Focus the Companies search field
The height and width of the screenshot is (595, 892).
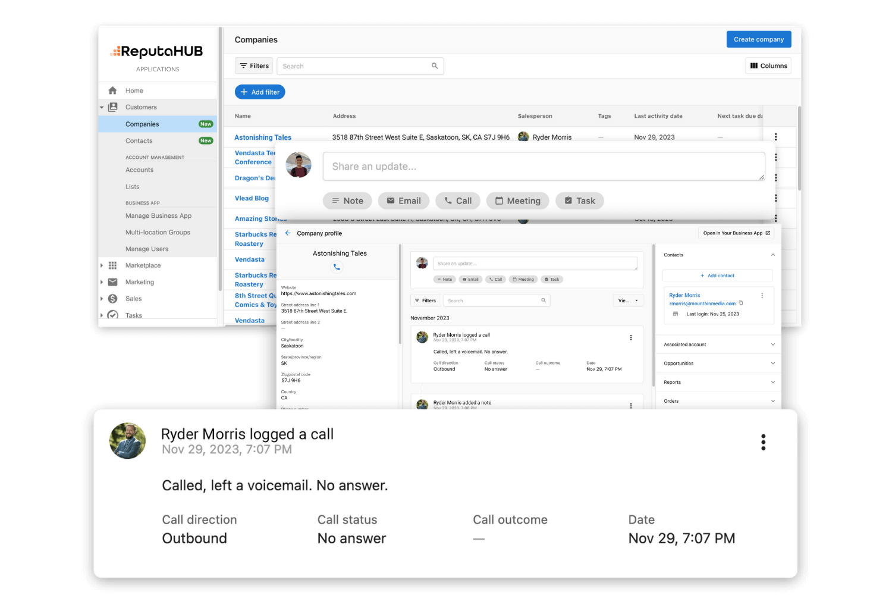point(360,66)
